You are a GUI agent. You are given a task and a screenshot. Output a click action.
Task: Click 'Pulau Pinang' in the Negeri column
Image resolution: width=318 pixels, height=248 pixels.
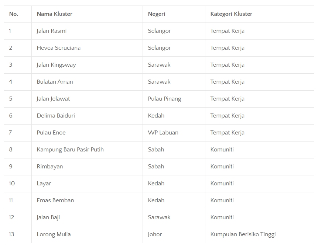point(164,99)
